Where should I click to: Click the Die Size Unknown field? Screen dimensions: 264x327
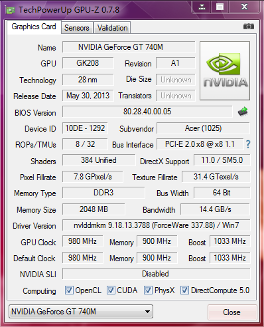click(x=176, y=80)
